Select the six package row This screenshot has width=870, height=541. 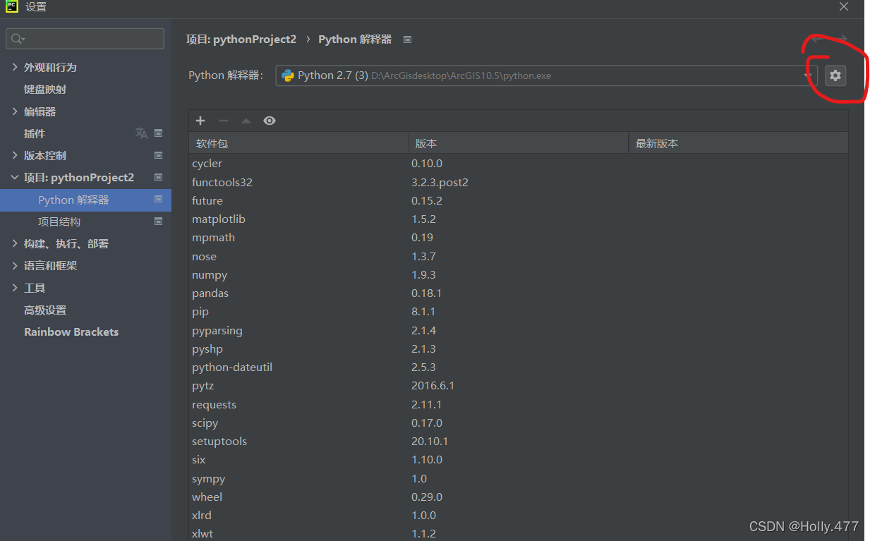(x=519, y=459)
